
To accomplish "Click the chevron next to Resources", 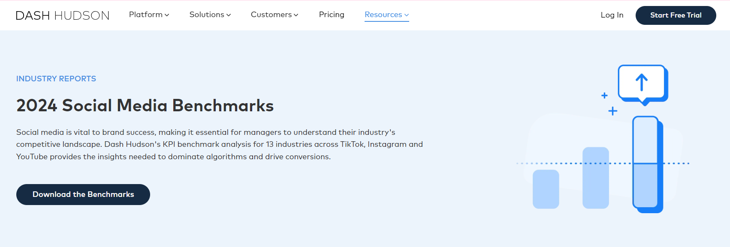I will [407, 15].
